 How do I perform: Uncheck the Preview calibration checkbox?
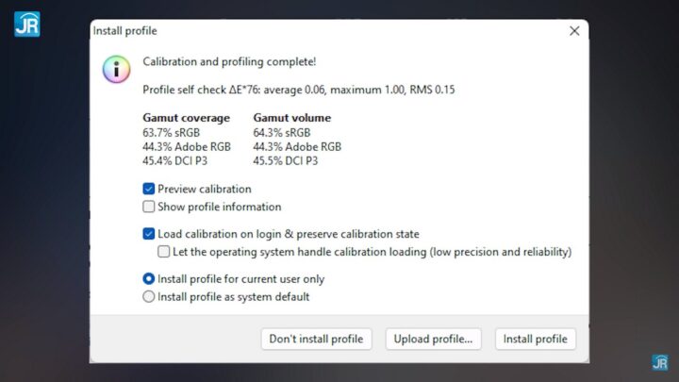(149, 189)
